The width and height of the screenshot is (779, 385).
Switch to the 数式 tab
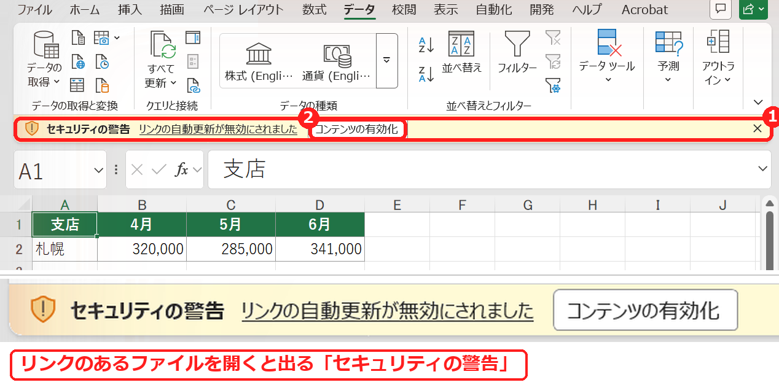315,10
